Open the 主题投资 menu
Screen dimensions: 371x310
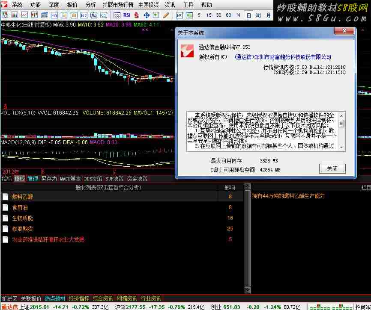(x=149, y=5)
